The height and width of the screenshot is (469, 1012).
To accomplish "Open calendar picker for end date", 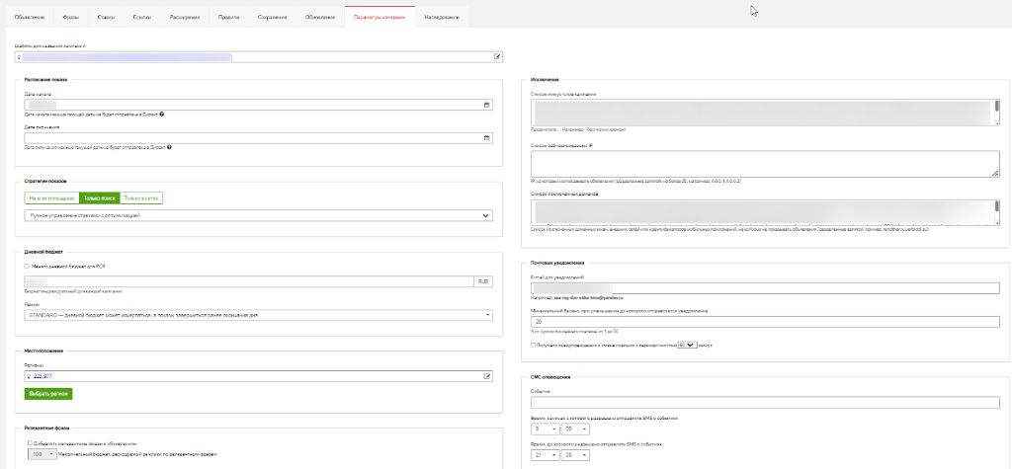I will coord(487,137).
